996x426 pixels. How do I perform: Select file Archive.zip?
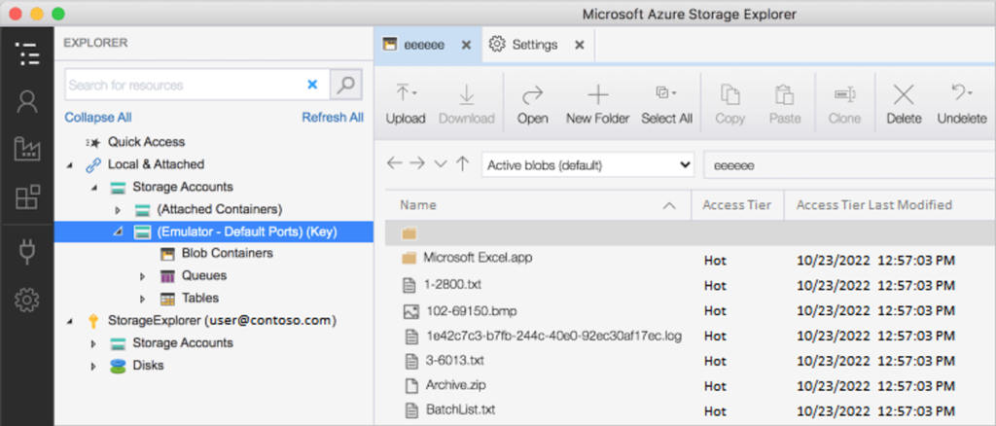point(456,385)
